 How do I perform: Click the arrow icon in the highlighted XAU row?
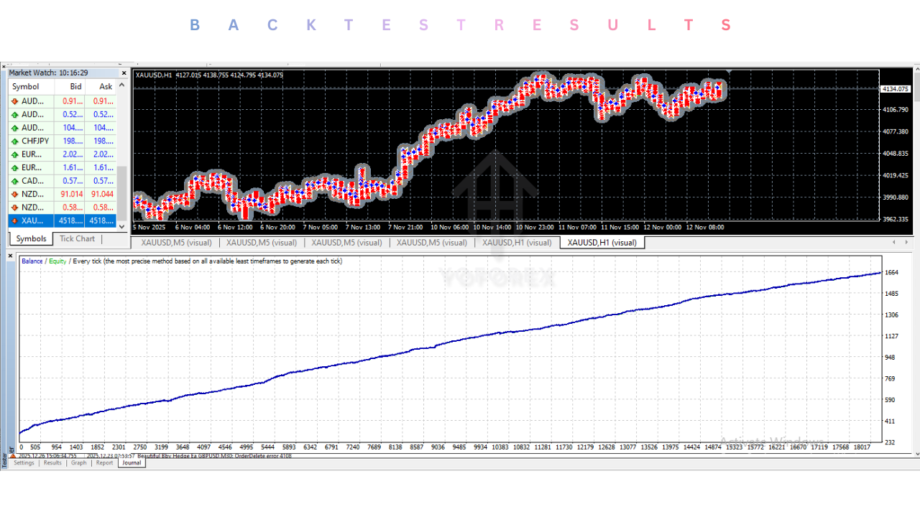[x=14, y=220]
